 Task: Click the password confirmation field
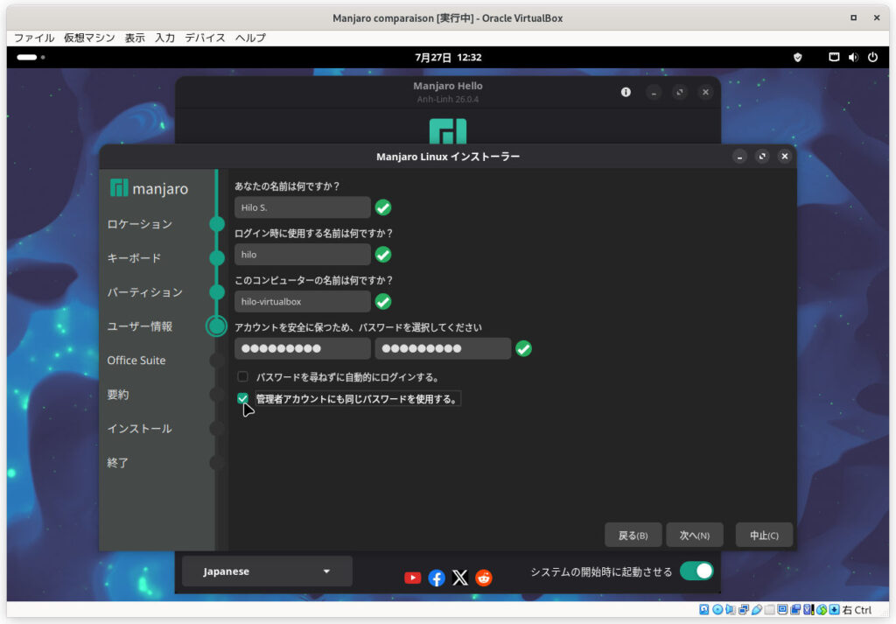pos(443,348)
